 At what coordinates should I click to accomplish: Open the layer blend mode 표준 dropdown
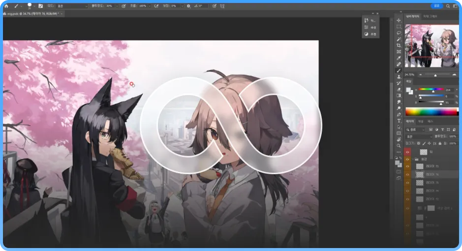419,137
